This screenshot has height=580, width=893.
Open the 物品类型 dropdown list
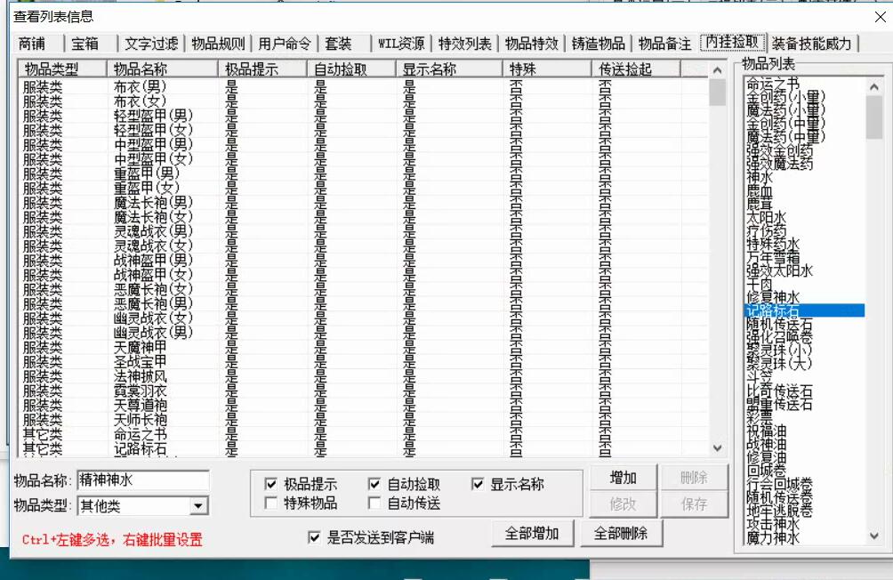pyautogui.click(x=199, y=506)
